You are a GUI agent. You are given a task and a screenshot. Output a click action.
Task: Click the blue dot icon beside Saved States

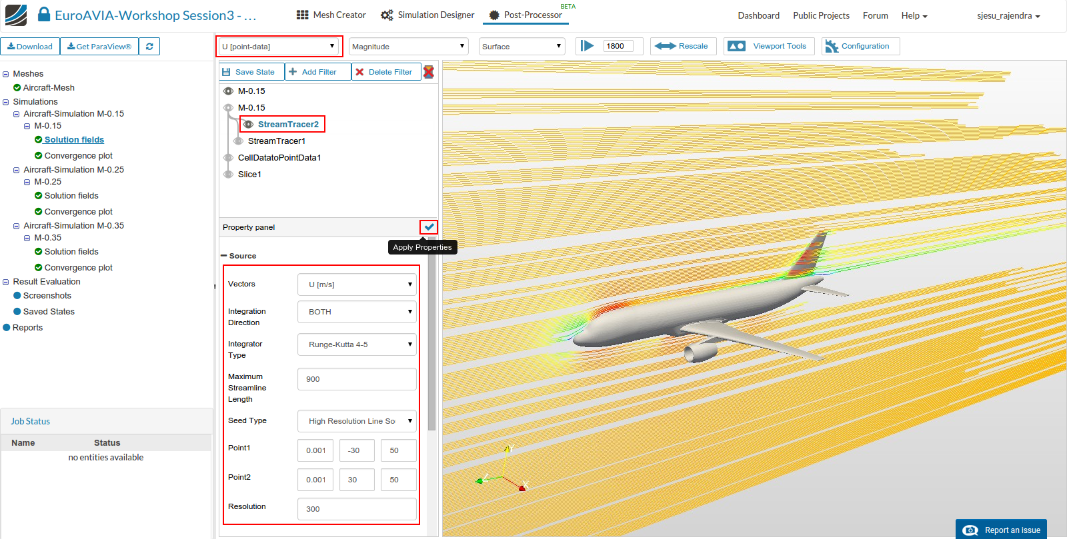[17, 311]
